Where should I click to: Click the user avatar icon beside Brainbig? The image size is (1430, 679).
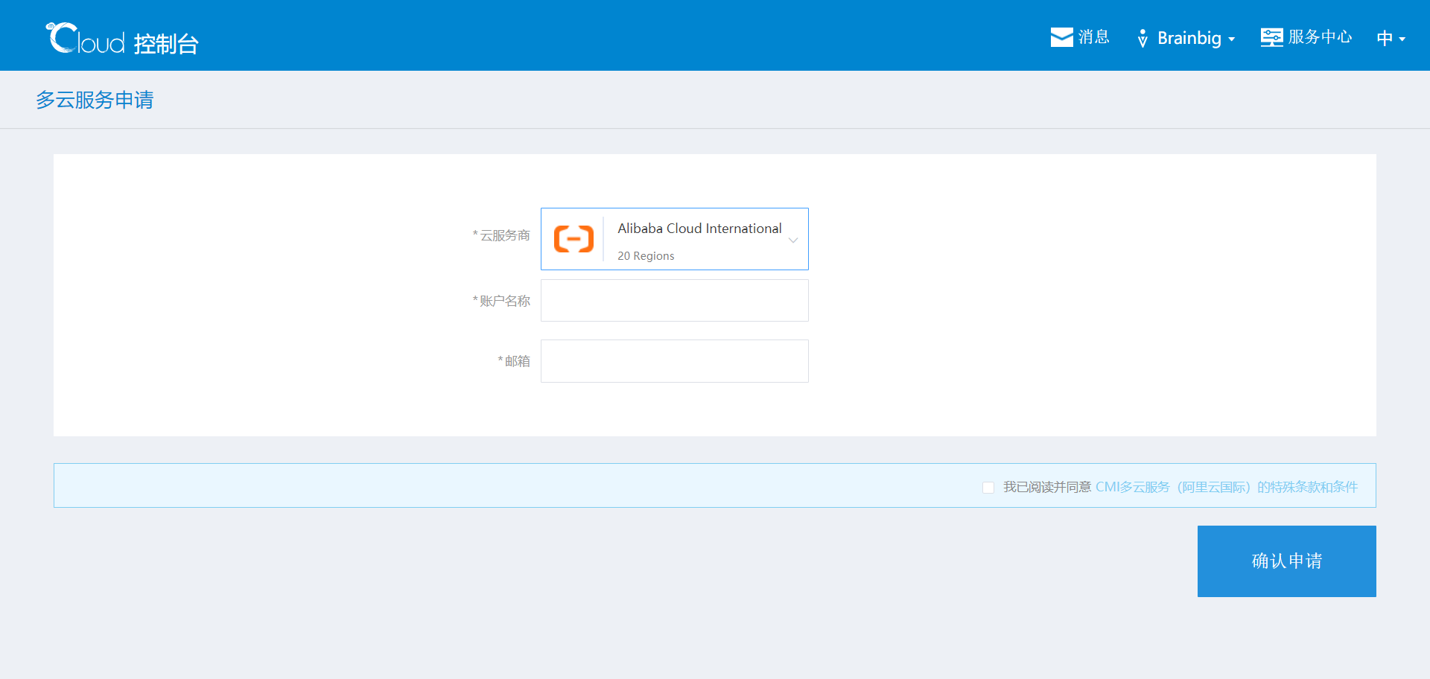tap(1143, 38)
